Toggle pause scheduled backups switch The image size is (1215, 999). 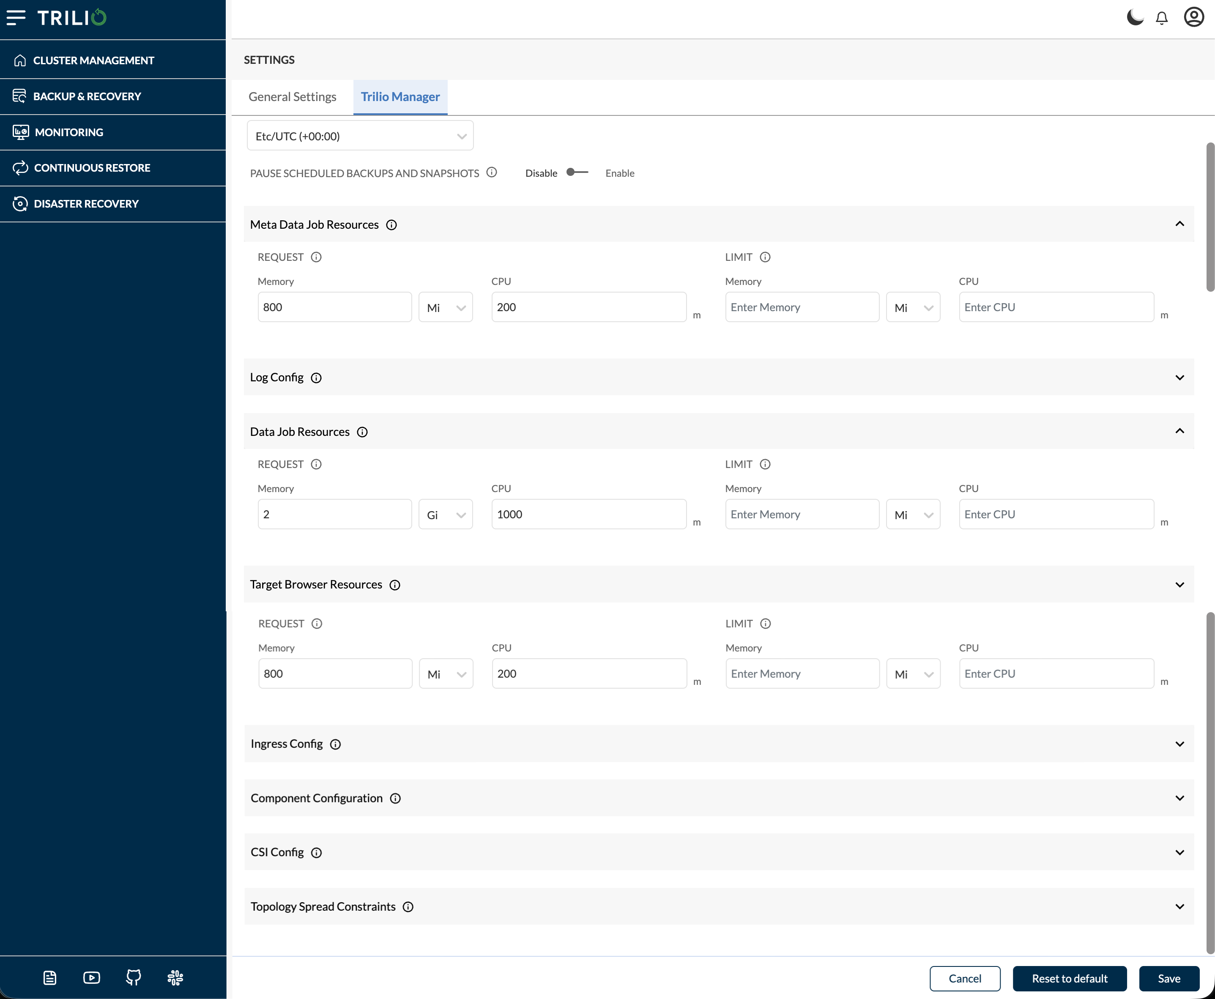point(577,172)
